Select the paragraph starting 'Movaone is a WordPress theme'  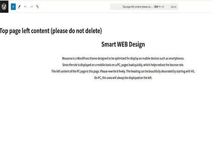click(123, 58)
